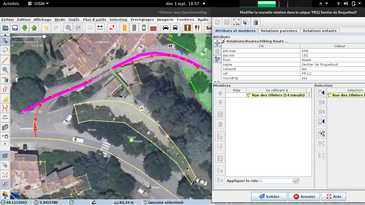
Task: Switch to the Relations parentes tab
Action: (279, 31)
